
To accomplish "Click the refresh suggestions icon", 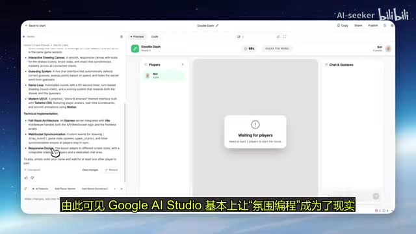I will (25, 188).
